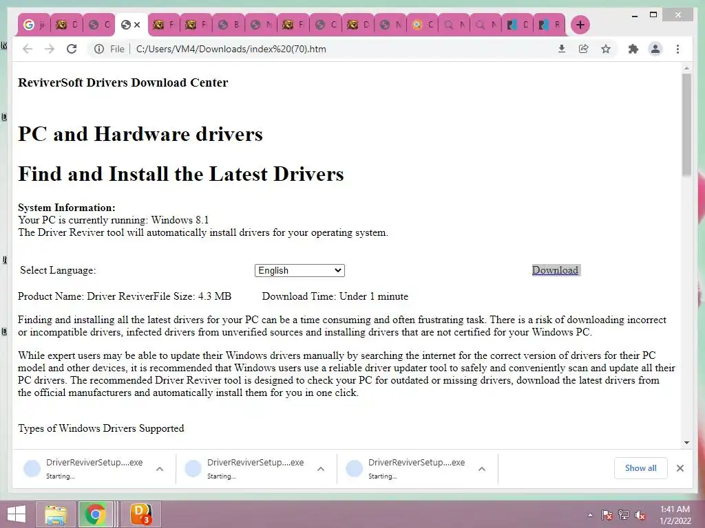The width and height of the screenshot is (705, 528).
Task: Click the page scrollbar down arrow
Action: [686, 443]
